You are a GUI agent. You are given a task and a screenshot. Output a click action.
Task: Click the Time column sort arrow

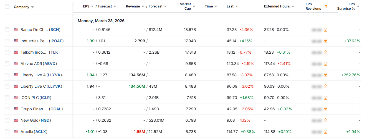click(x=216, y=6)
